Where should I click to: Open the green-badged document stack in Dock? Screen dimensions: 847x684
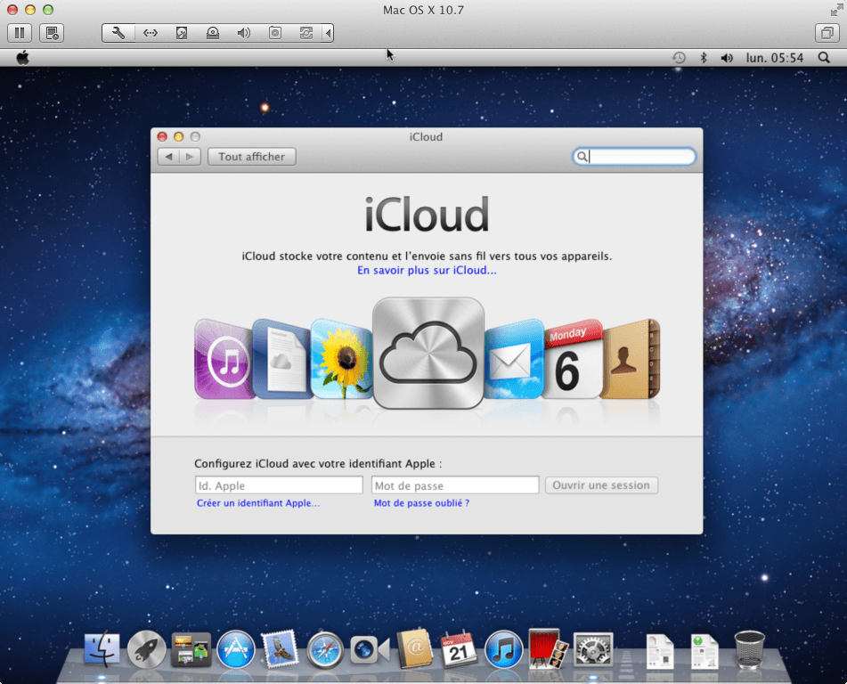pos(704,651)
